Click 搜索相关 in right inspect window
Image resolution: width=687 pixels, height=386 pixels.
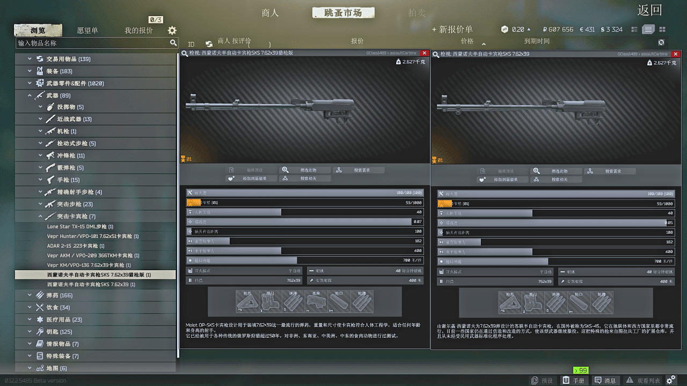coord(557,180)
